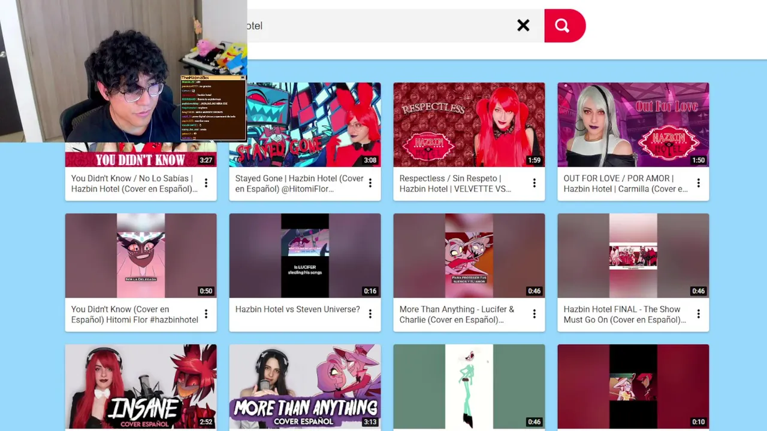Open the MORE THAN ANYTHING Cover Español 3:13 thumbnail

[x=305, y=387]
